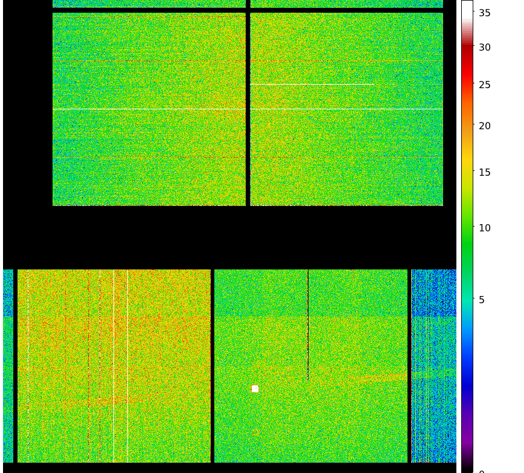Select the 15 tick label on colorbar
The width and height of the screenshot is (524, 473).
point(485,173)
